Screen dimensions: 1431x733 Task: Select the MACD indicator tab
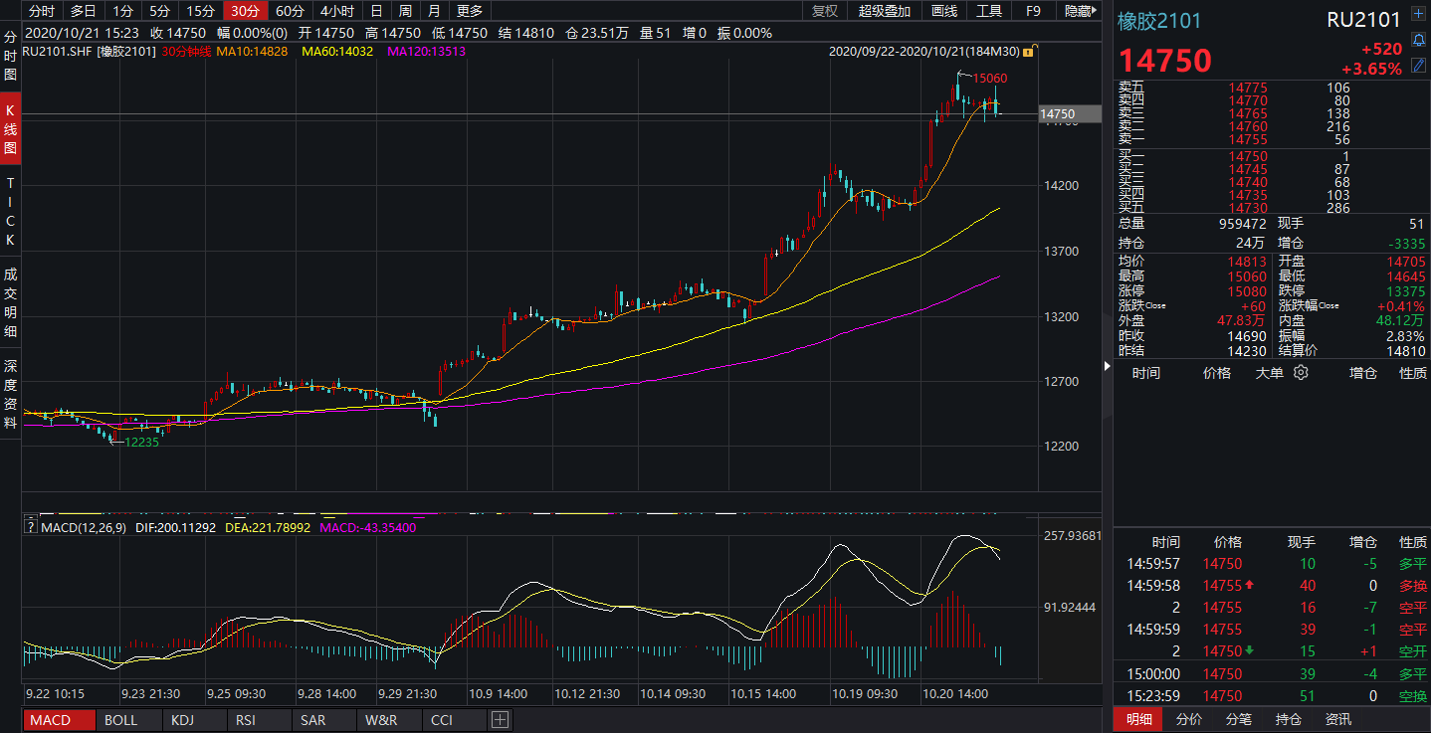(59, 720)
